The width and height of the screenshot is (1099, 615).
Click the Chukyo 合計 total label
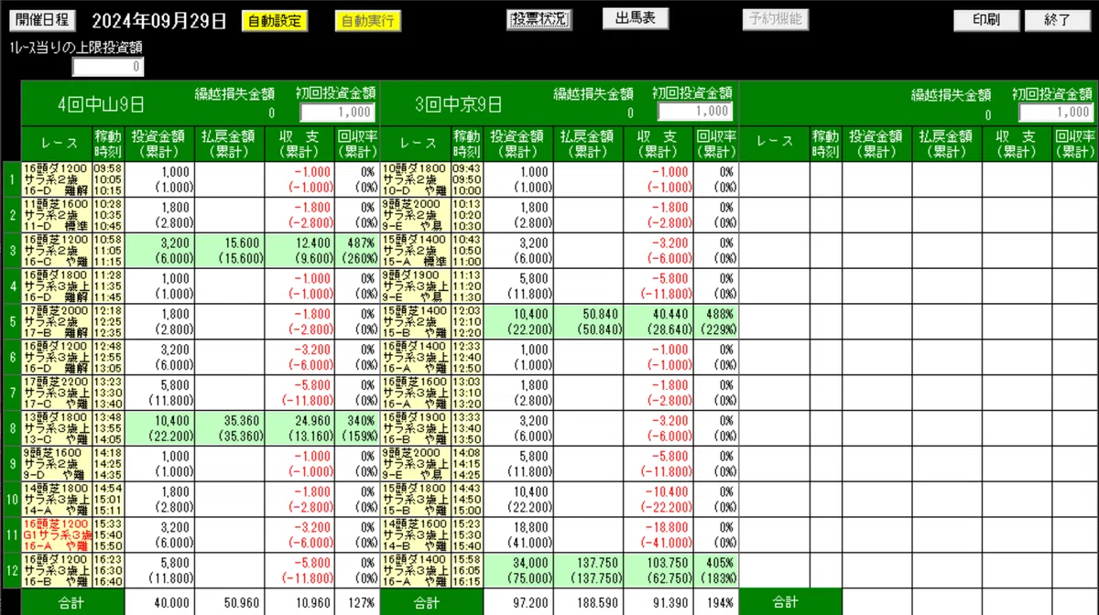(x=425, y=603)
